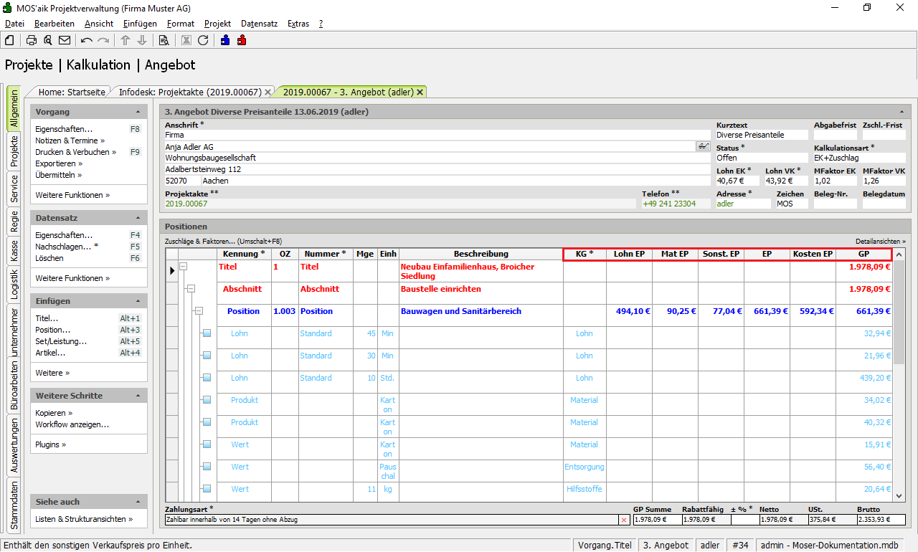This screenshot has width=918, height=552.
Task: Collapse the Vorgang sidebar panel
Action: pyautogui.click(x=138, y=113)
